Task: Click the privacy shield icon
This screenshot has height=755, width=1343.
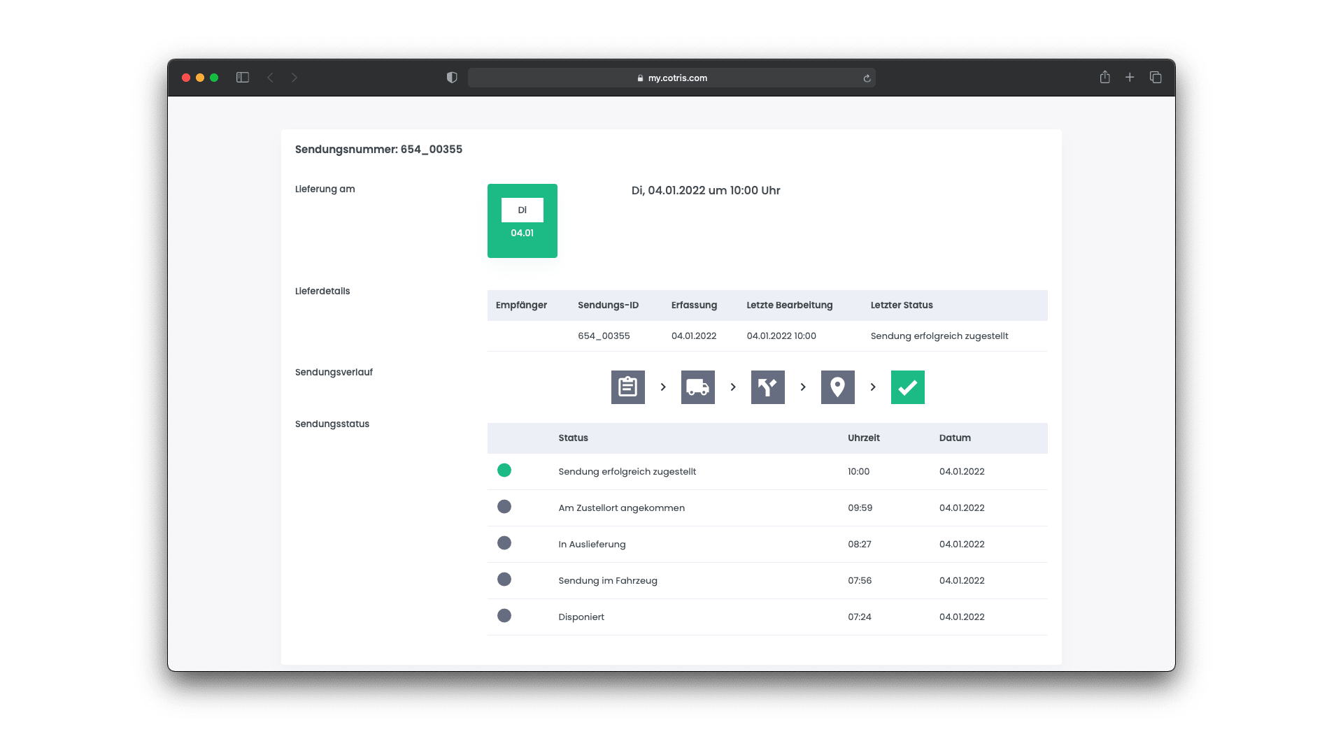Action: click(452, 78)
